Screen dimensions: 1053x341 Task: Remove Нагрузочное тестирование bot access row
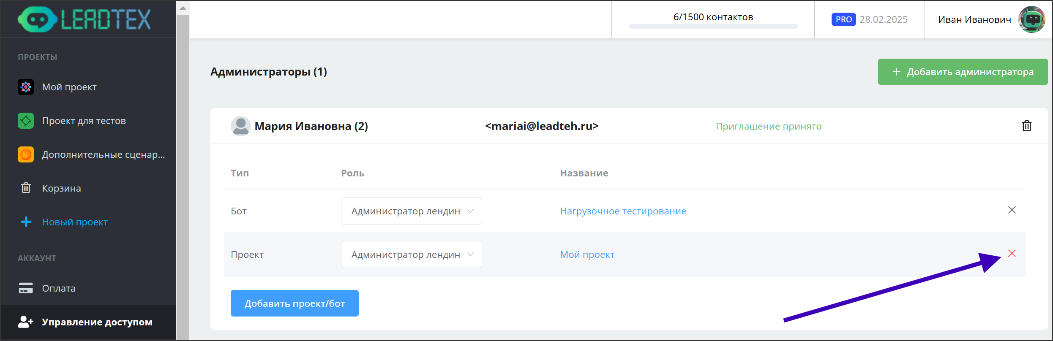[x=1012, y=210]
